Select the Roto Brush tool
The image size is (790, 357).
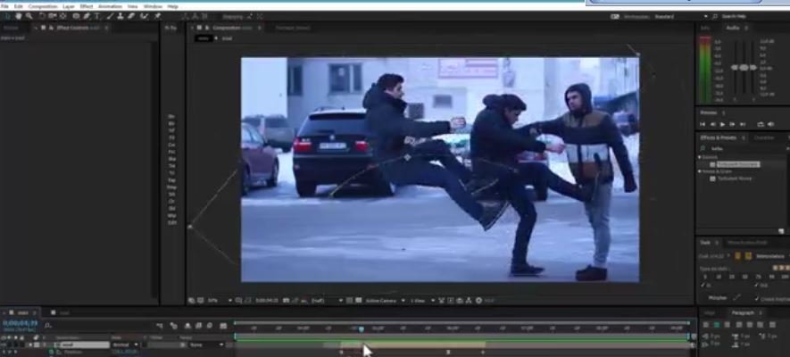[x=145, y=16]
